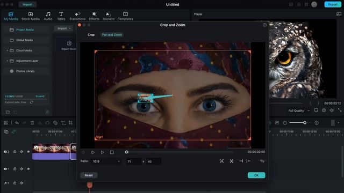
Task: Hide video track 2 with eye icon
Action: point(28,152)
